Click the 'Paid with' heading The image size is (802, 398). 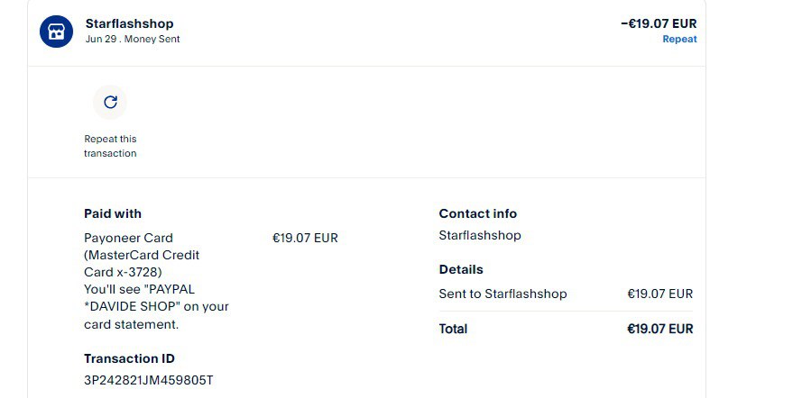point(113,213)
